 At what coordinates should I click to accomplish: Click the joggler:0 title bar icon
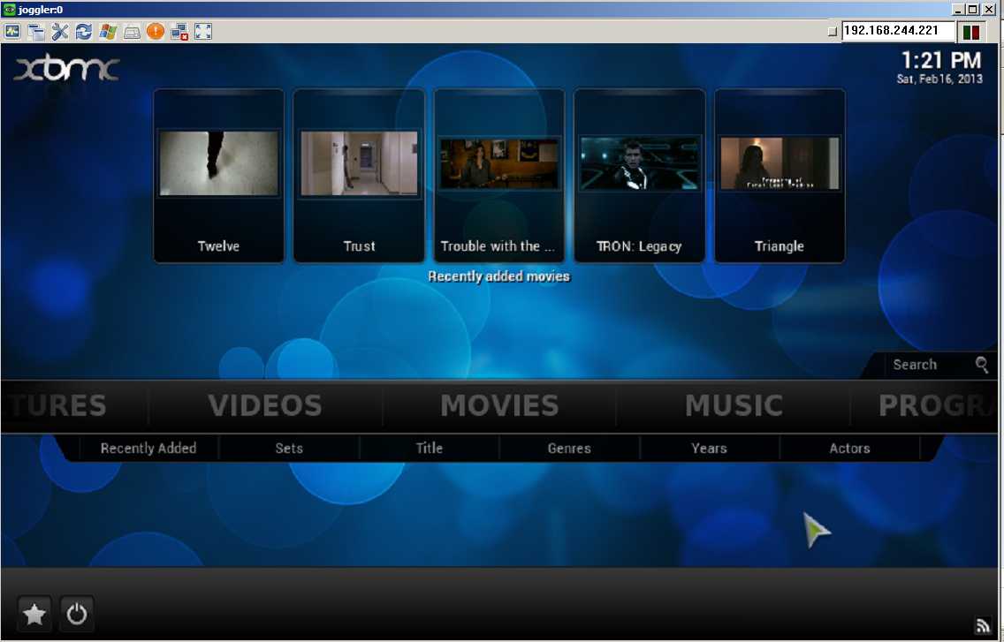point(9,9)
